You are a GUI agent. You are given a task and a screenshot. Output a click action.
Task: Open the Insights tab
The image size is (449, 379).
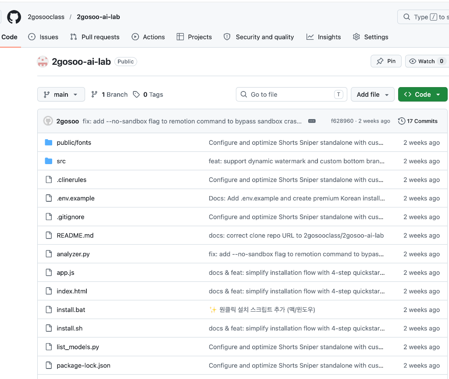[x=324, y=37]
